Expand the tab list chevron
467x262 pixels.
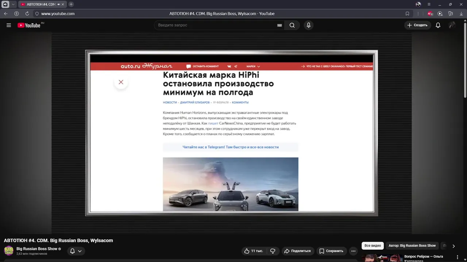(13, 4)
